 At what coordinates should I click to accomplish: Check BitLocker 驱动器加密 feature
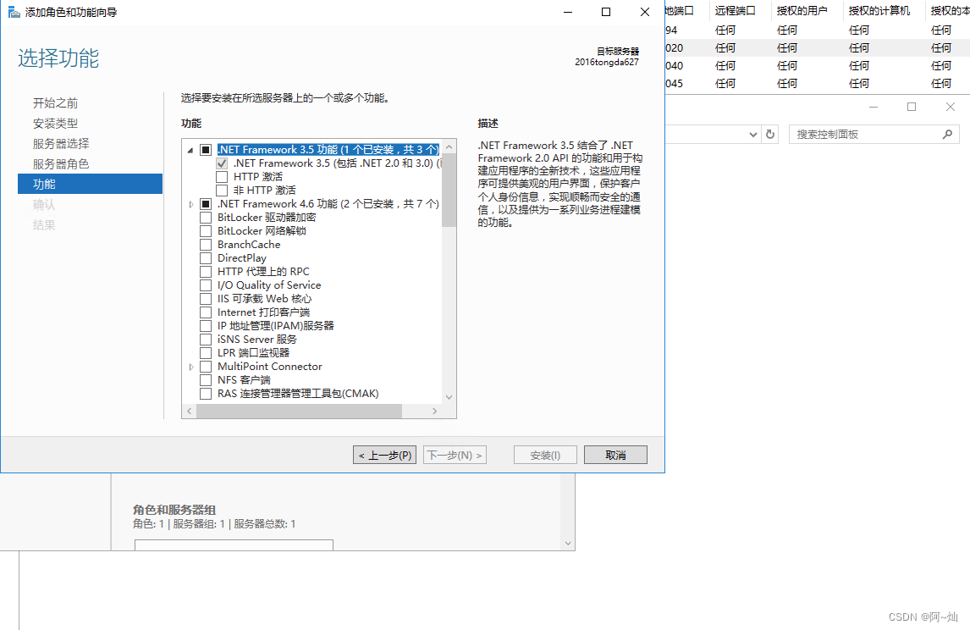(x=204, y=217)
